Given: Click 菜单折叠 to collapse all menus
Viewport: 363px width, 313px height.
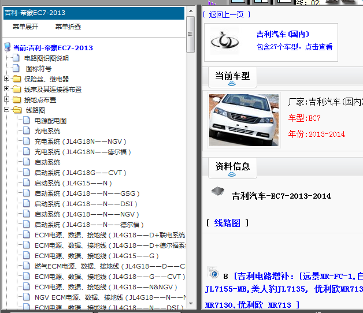Looking at the screenshot, I should tap(68, 27).
